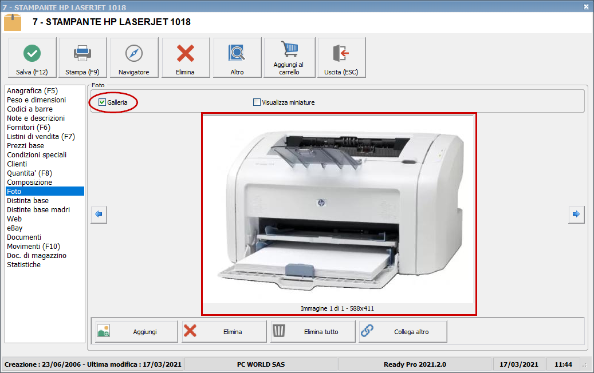Enable the Visualizza miniature checkbox
The height and width of the screenshot is (373, 594).
257,102
